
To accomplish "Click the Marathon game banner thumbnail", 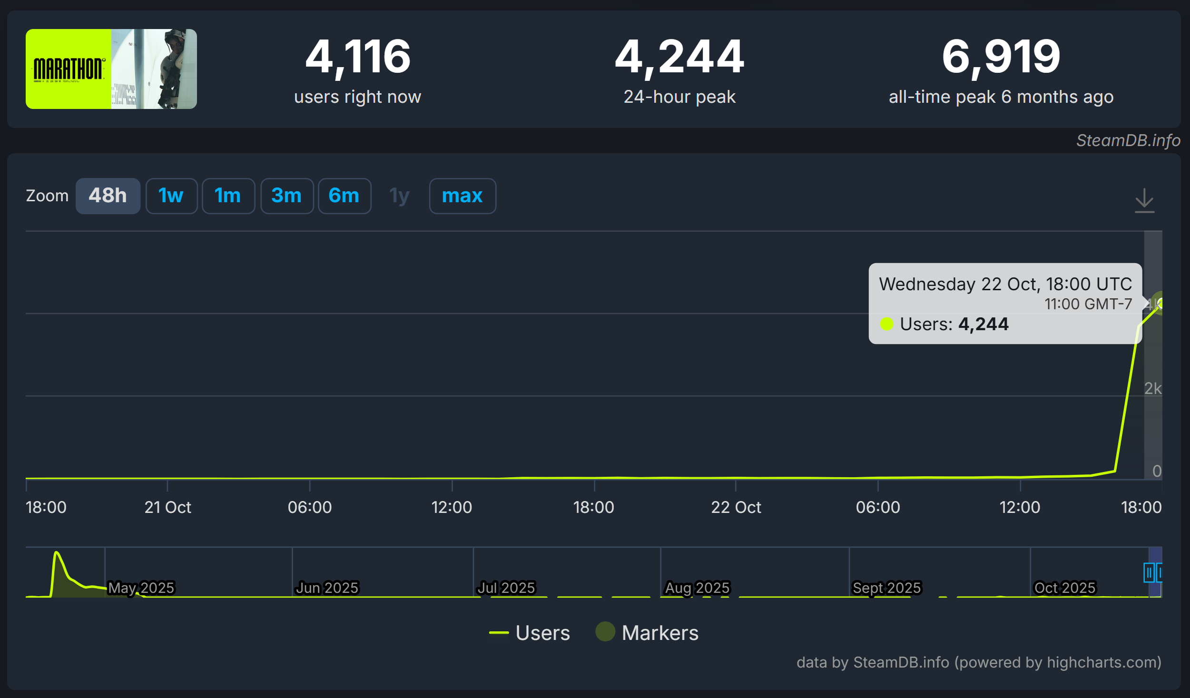I will coord(111,69).
